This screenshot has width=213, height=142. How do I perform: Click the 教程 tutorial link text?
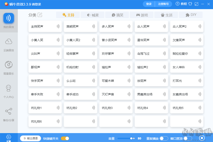point(184,4)
